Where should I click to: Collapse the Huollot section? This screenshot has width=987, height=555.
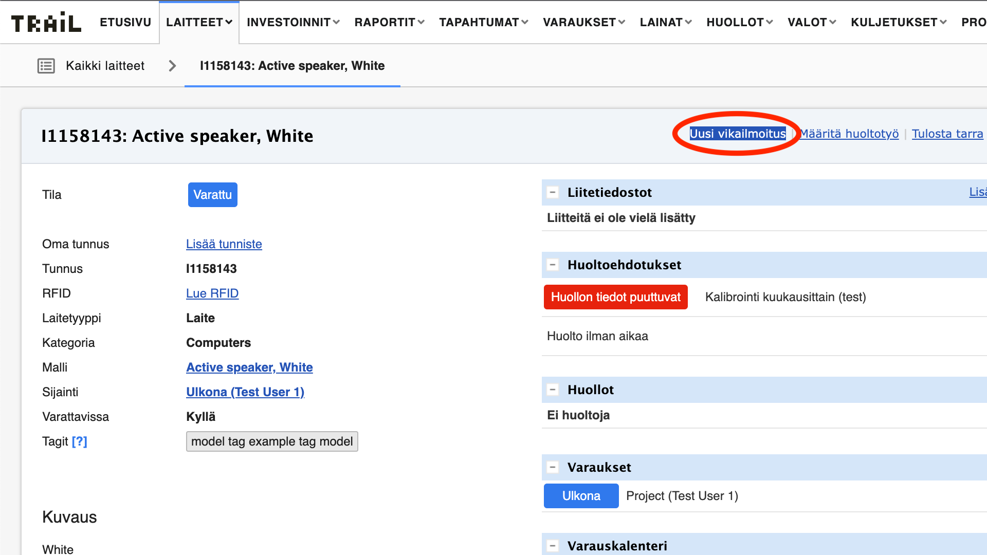click(553, 390)
